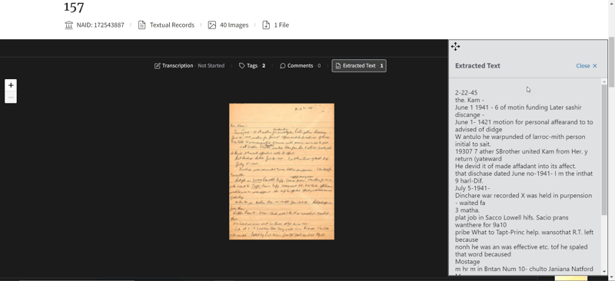Click the Comments speech bubble icon
The image size is (615, 281).
point(282,66)
